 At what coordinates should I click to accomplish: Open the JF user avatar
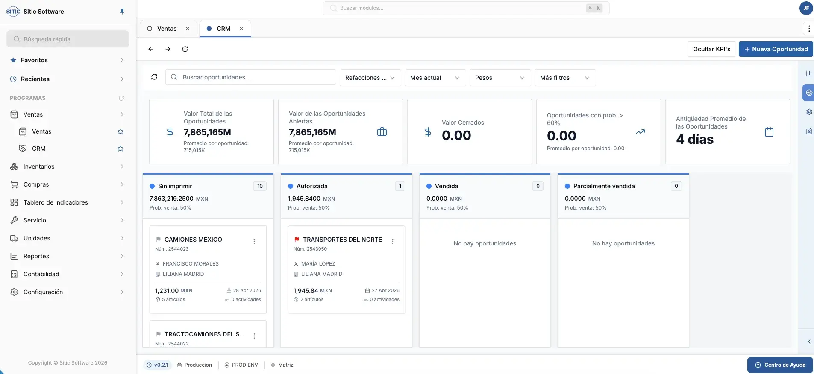pos(806,8)
